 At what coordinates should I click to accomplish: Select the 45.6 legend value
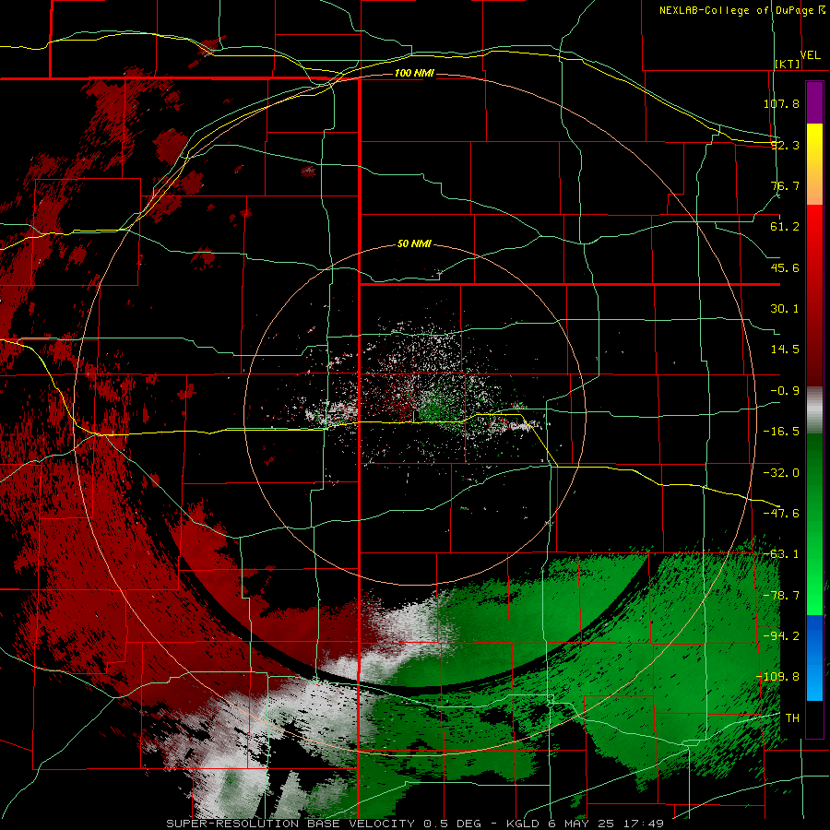click(x=785, y=267)
